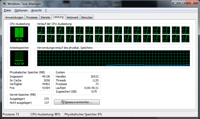
Task: Open the Optionen menu
Action: pyautogui.click(x=21, y=10)
